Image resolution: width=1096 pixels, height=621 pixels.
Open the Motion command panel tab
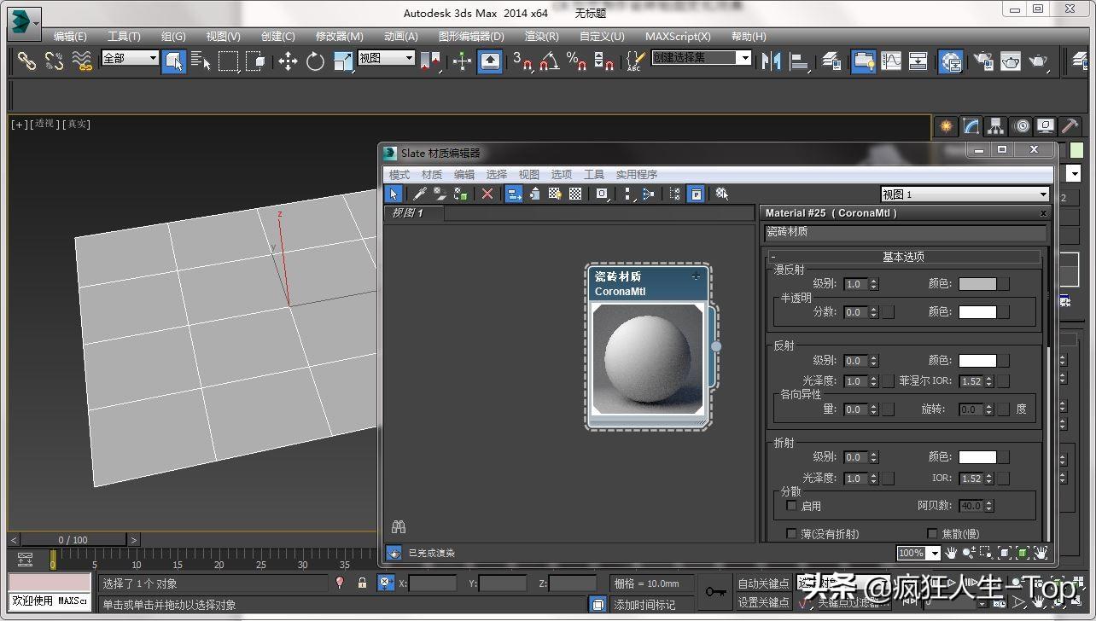pos(1021,126)
